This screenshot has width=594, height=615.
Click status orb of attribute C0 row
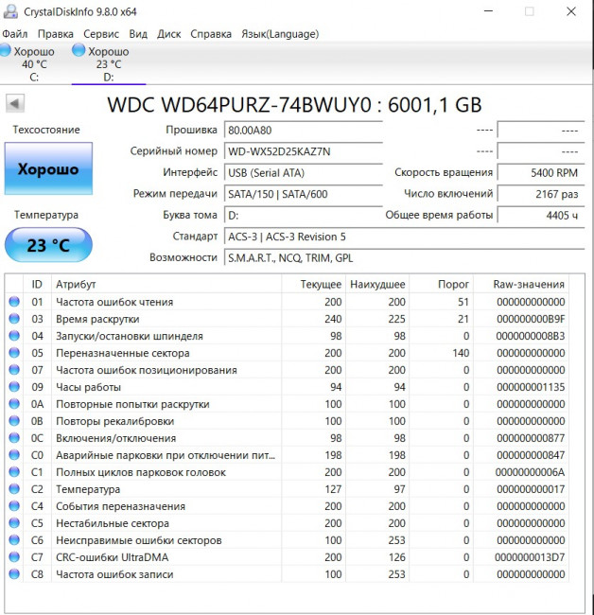[x=14, y=455]
